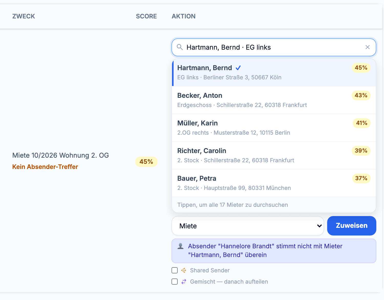Image resolution: width=384 pixels, height=300 pixels.
Task: Click the Shared Sender label text
Action: 210,270
